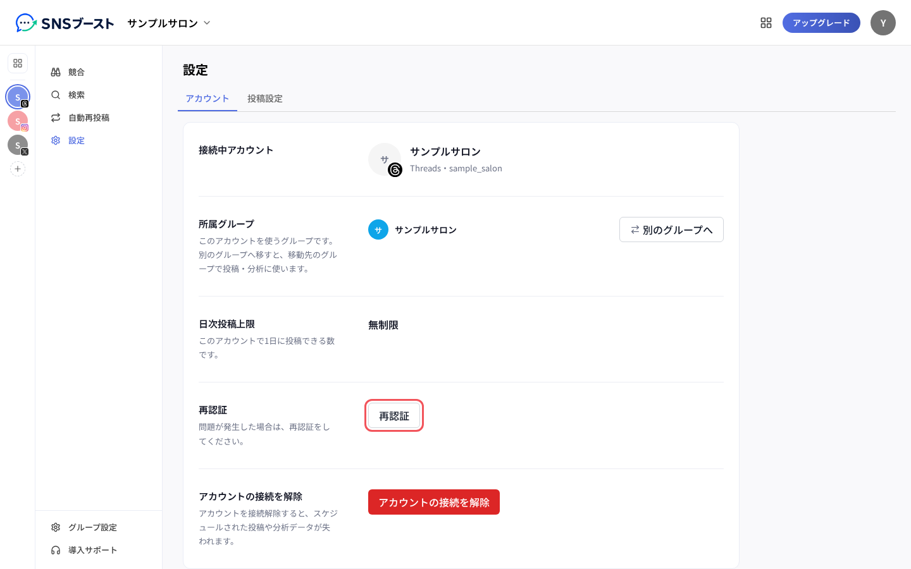Open 検索 in the sidebar
Image resolution: width=911 pixels, height=569 pixels.
[99, 95]
